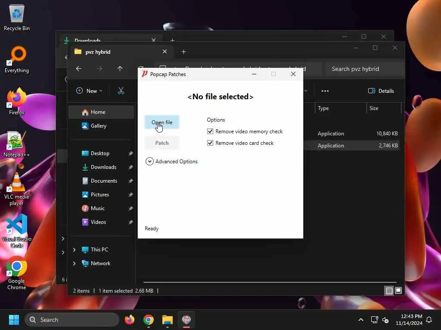
Task: Select the 10,840 KB Application row
Action: pos(351,134)
